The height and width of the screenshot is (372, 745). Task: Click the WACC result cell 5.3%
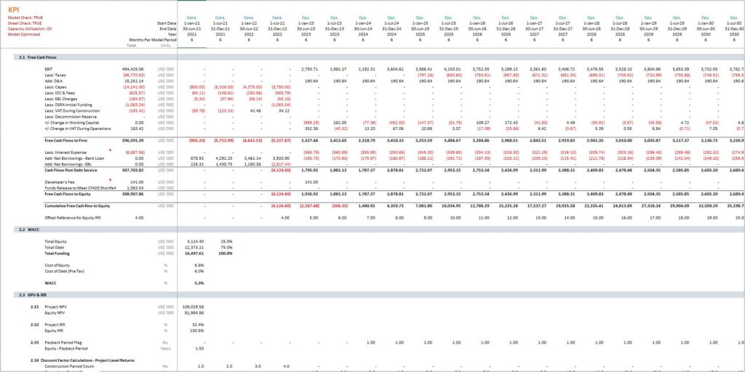(x=199, y=283)
